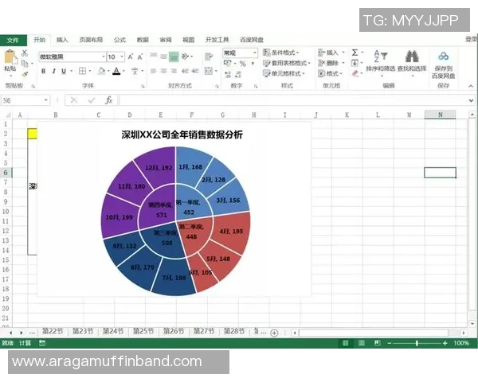The width and height of the screenshot is (478, 382).
Task: Select column N header
Action: 440,115
